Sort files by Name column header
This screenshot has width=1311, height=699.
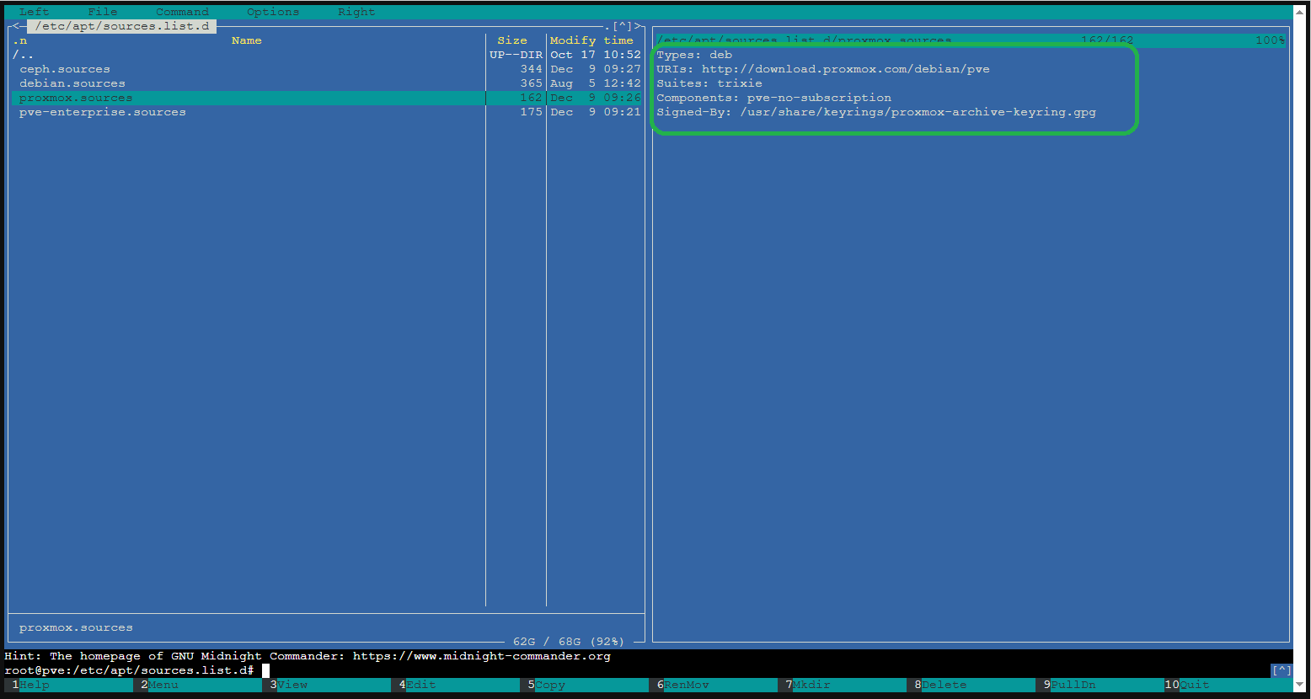point(246,40)
